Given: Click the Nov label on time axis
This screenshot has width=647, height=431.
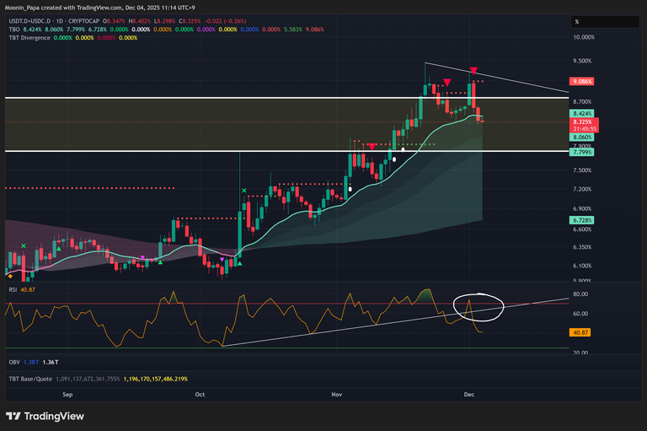Looking at the screenshot, I should click(x=337, y=394).
